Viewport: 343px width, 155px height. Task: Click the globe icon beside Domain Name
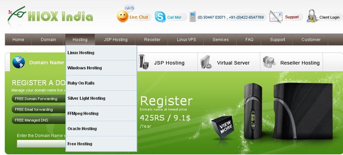click(x=18, y=62)
